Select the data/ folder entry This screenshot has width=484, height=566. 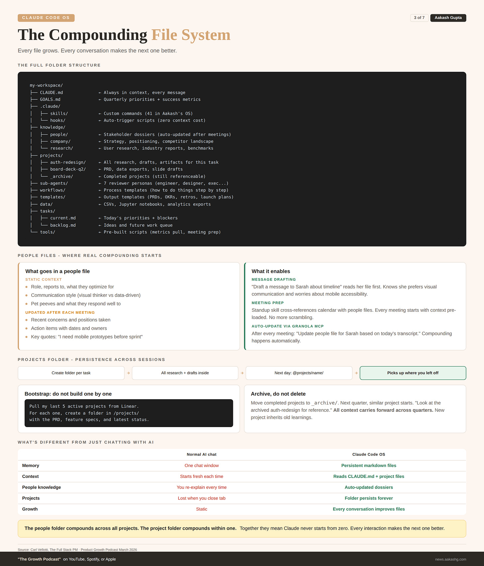point(46,204)
